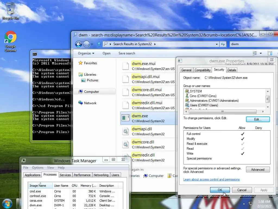Image resolution: width=278 pixels, height=209 pixels.
Task: Open the Recycle Bin desktop icon
Action: (11, 11)
